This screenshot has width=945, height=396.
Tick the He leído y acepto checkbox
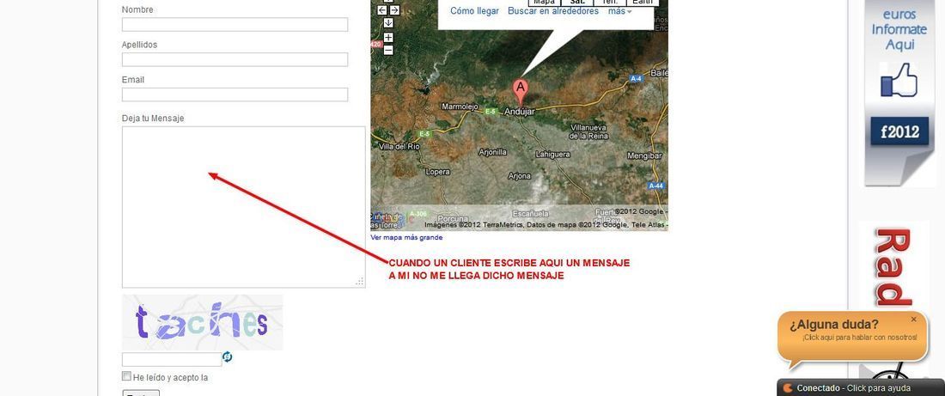coord(126,376)
